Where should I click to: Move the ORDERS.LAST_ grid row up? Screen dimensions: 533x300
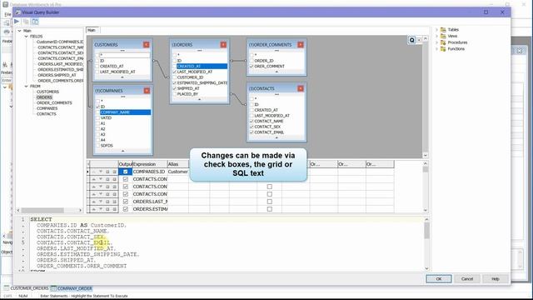(94, 202)
